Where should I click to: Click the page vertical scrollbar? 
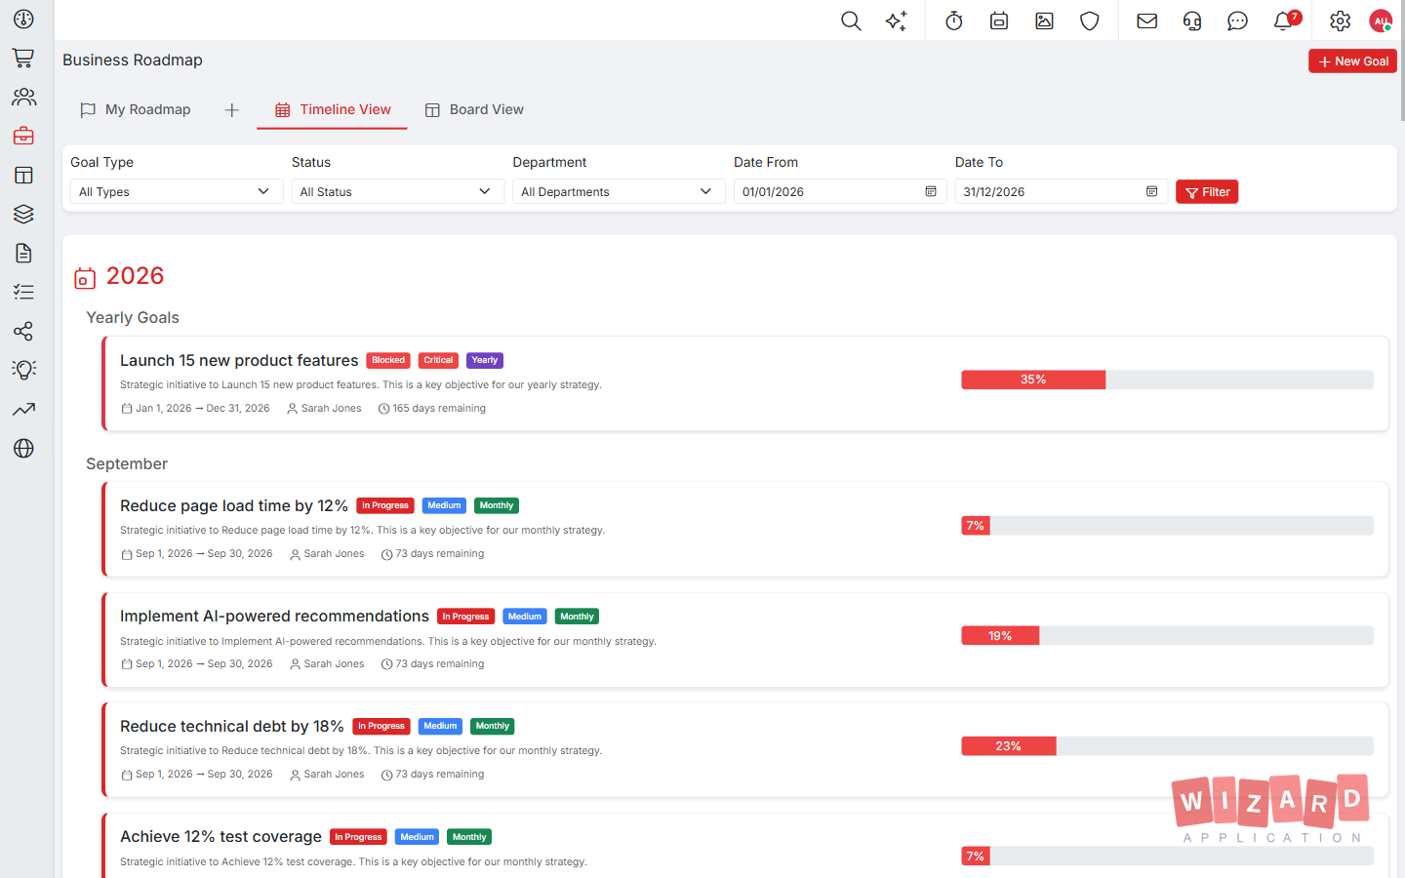[1402, 59]
